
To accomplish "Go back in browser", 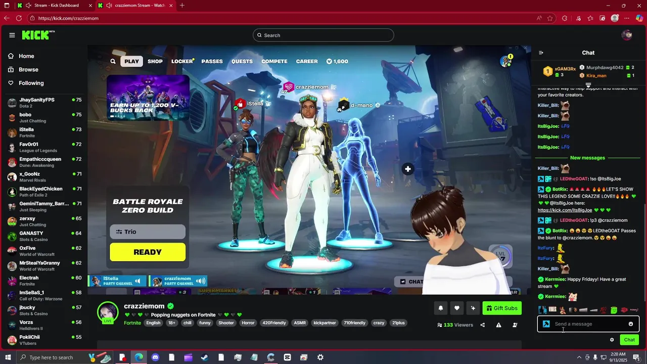I will (7, 18).
